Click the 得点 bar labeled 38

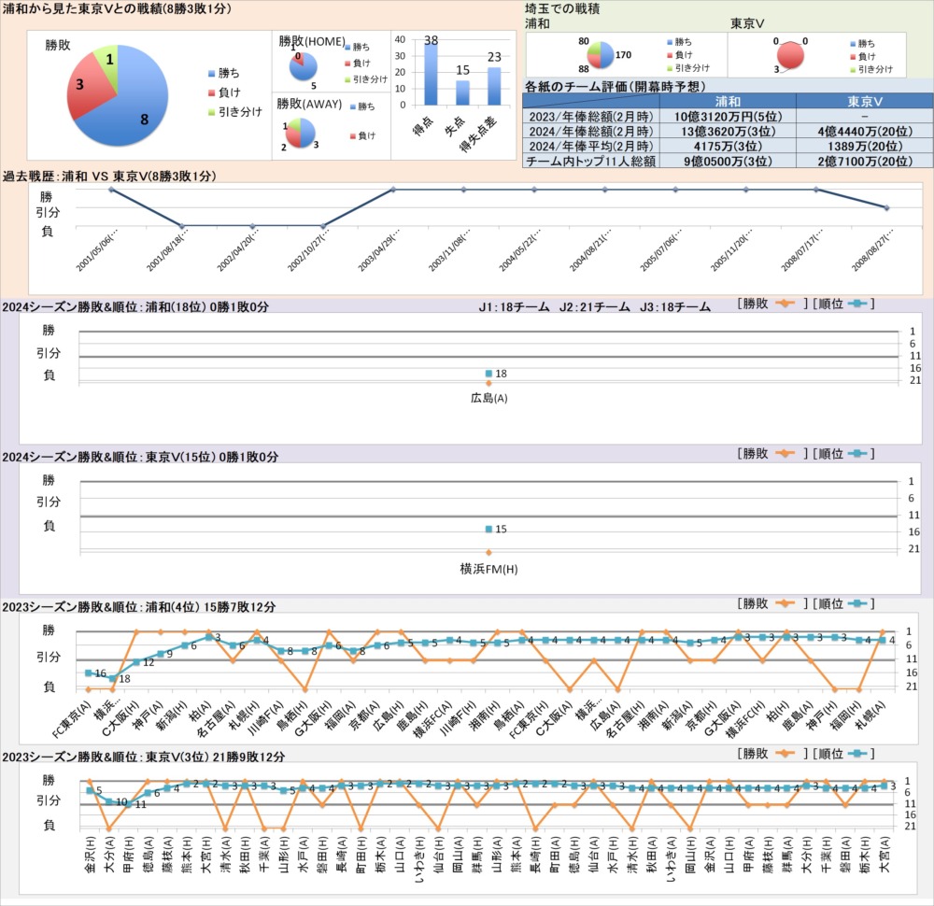(x=430, y=75)
